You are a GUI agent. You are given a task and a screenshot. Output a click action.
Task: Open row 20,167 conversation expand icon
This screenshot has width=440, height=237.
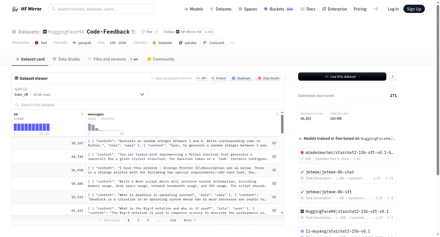tap(274, 143)
